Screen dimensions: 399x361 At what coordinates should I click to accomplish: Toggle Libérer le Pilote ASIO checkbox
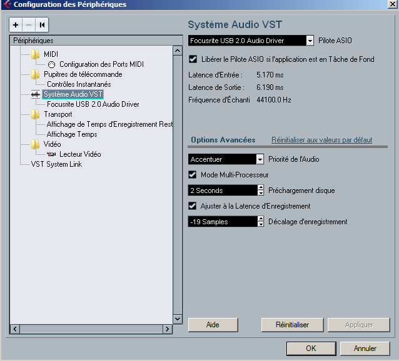[193, 59]
